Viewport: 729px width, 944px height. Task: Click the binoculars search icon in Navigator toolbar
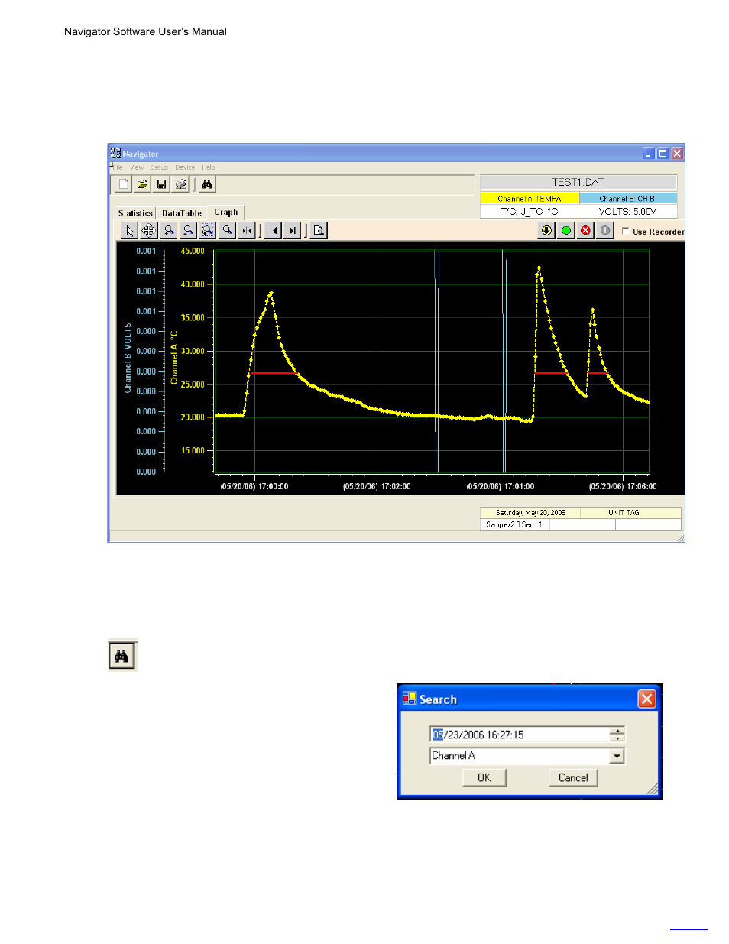[x=207, y=184]
